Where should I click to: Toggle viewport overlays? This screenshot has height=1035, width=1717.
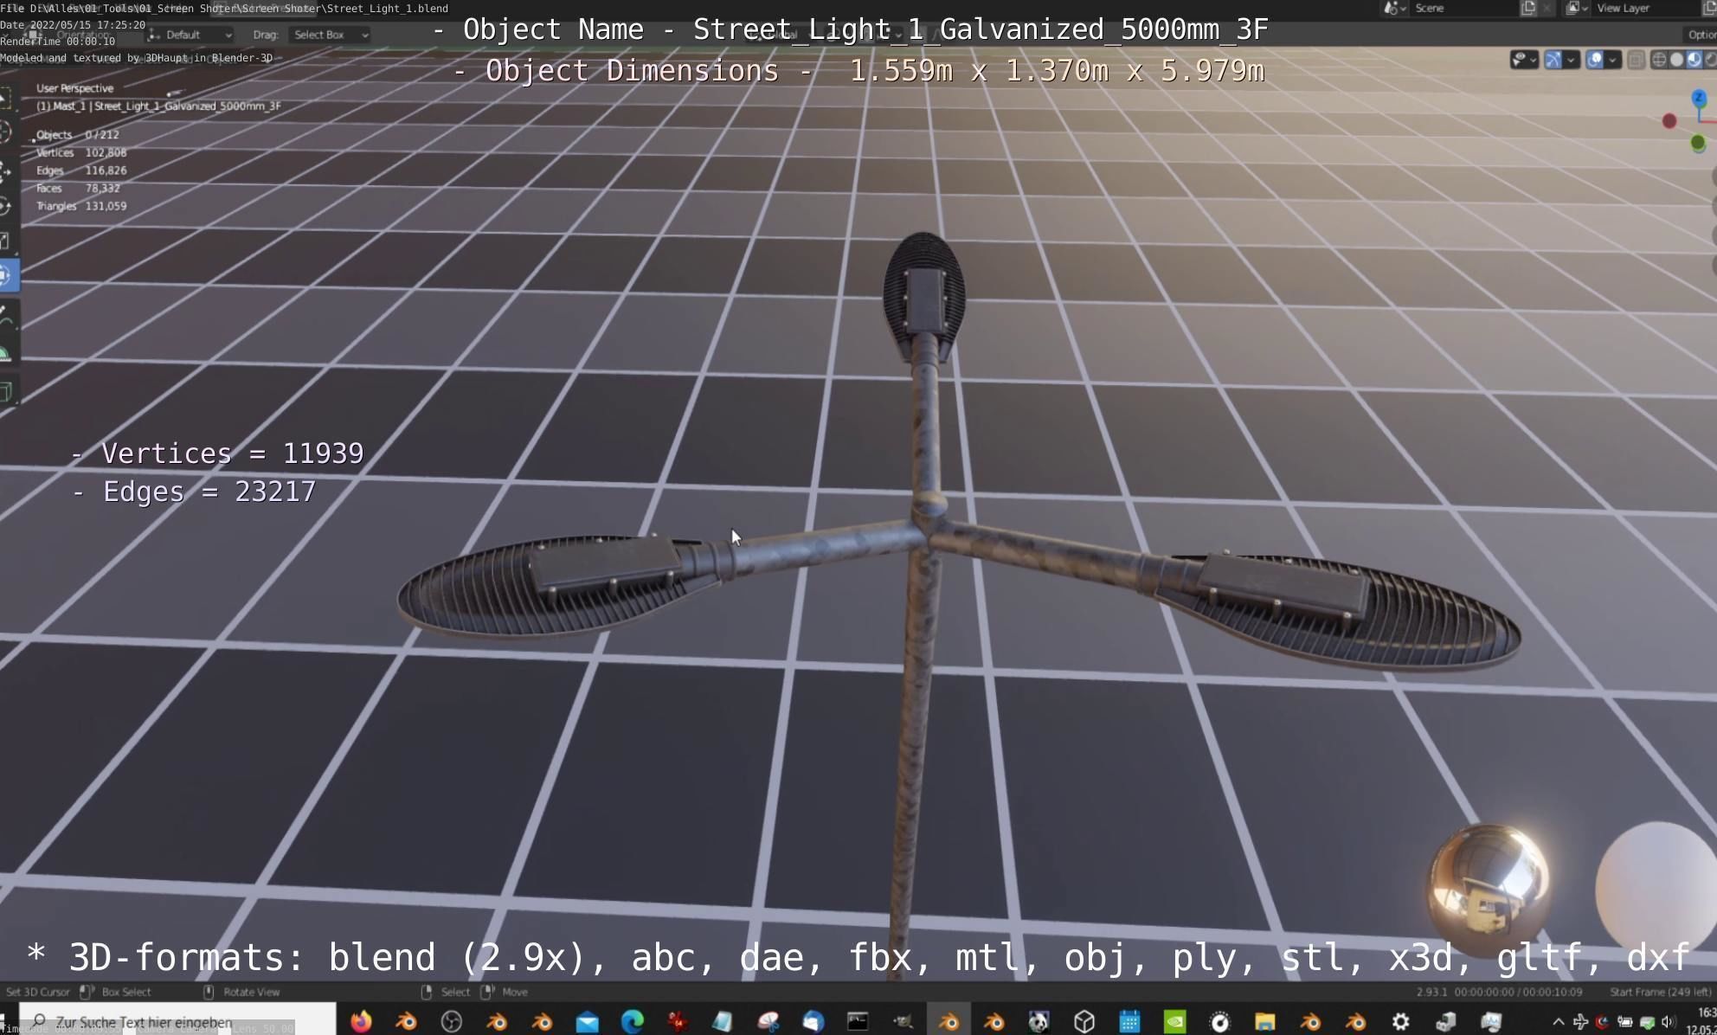tap(1595, 60)
